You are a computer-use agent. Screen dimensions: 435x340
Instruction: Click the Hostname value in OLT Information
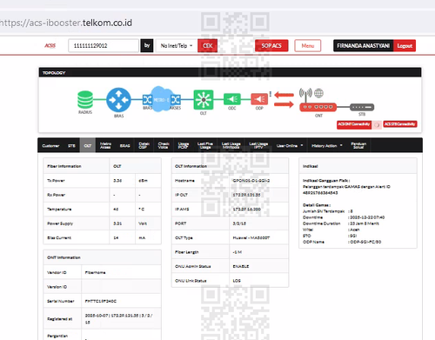[x=251, y=181]
